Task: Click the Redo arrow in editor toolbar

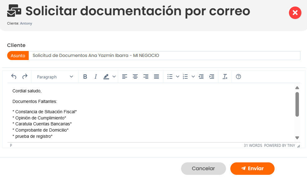Action: pyautogui.click(x=25, y=77)
